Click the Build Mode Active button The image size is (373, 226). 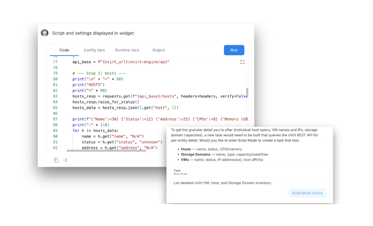pyautogui.click(x=307, y=193)
